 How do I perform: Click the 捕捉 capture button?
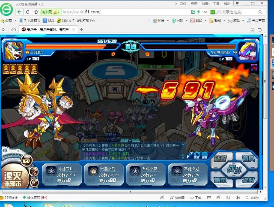coord(221,159)
